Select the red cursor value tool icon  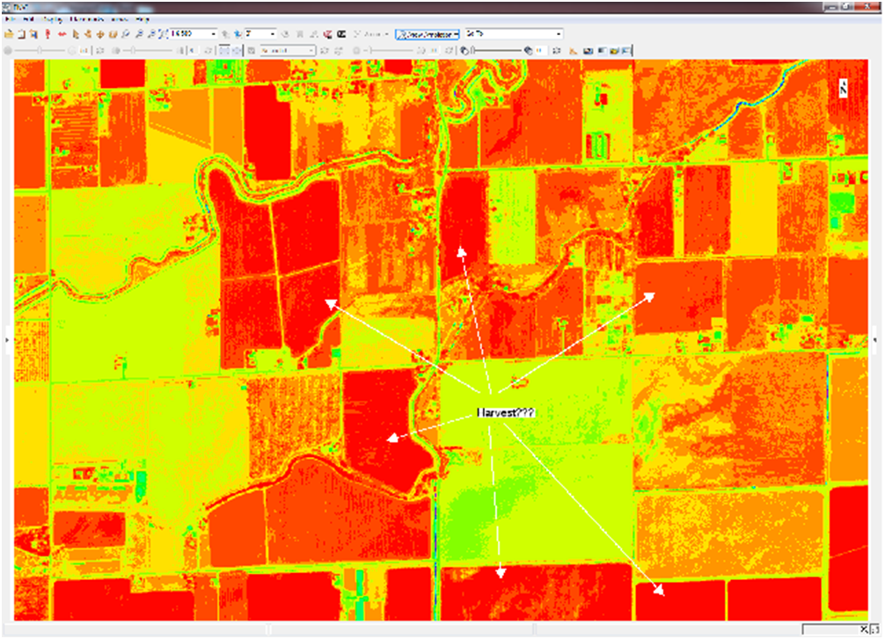click(48, 34)
